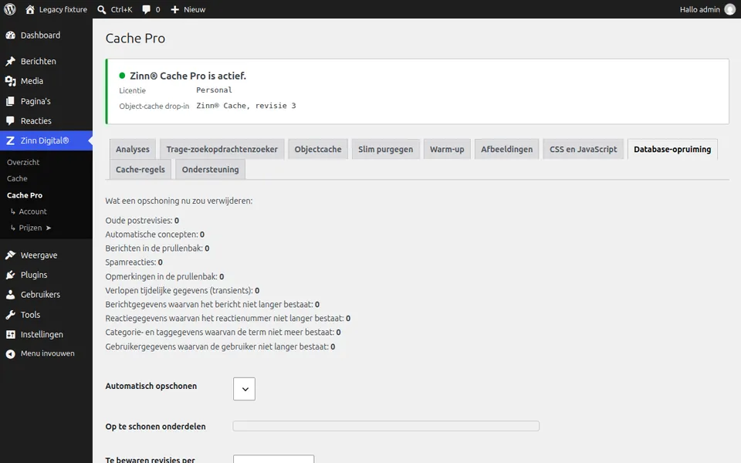This screenshot has width=741, height=463.
Task: Go to the Slim purgegen tab
Action: (385, 149)
